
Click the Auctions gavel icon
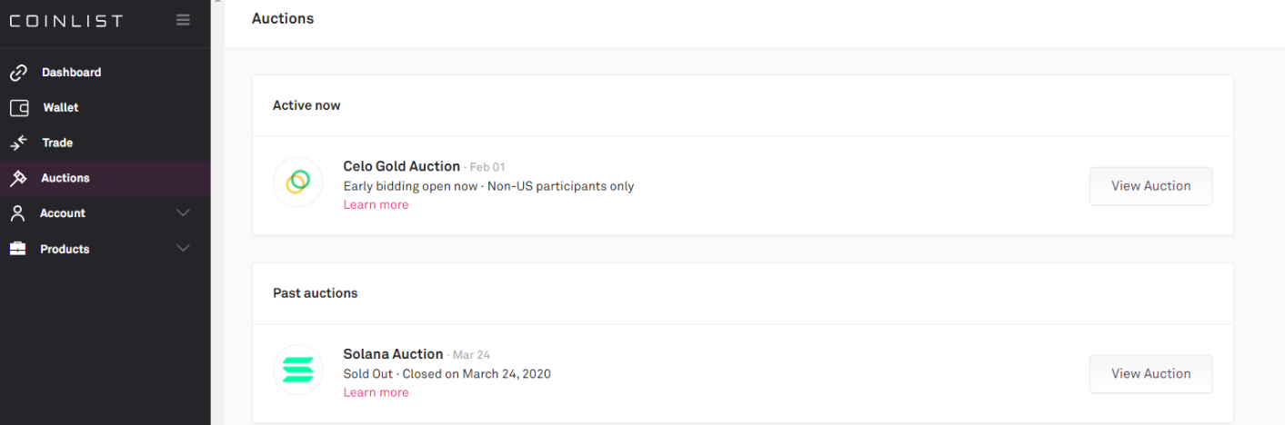click(18, 178)
